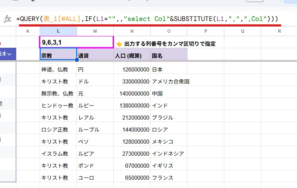Click the 国名 header cell

pyautogui.click(x=169, y=54)
